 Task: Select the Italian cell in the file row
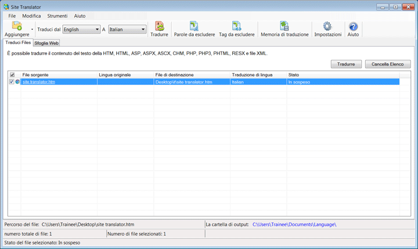[258, 82]
